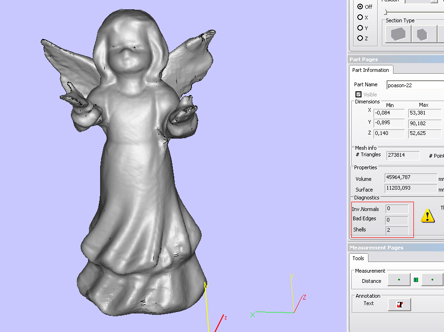Add a Text annotation
This screenshot has width=444, height=332.
pyautogui.click(x=399, y=304)
